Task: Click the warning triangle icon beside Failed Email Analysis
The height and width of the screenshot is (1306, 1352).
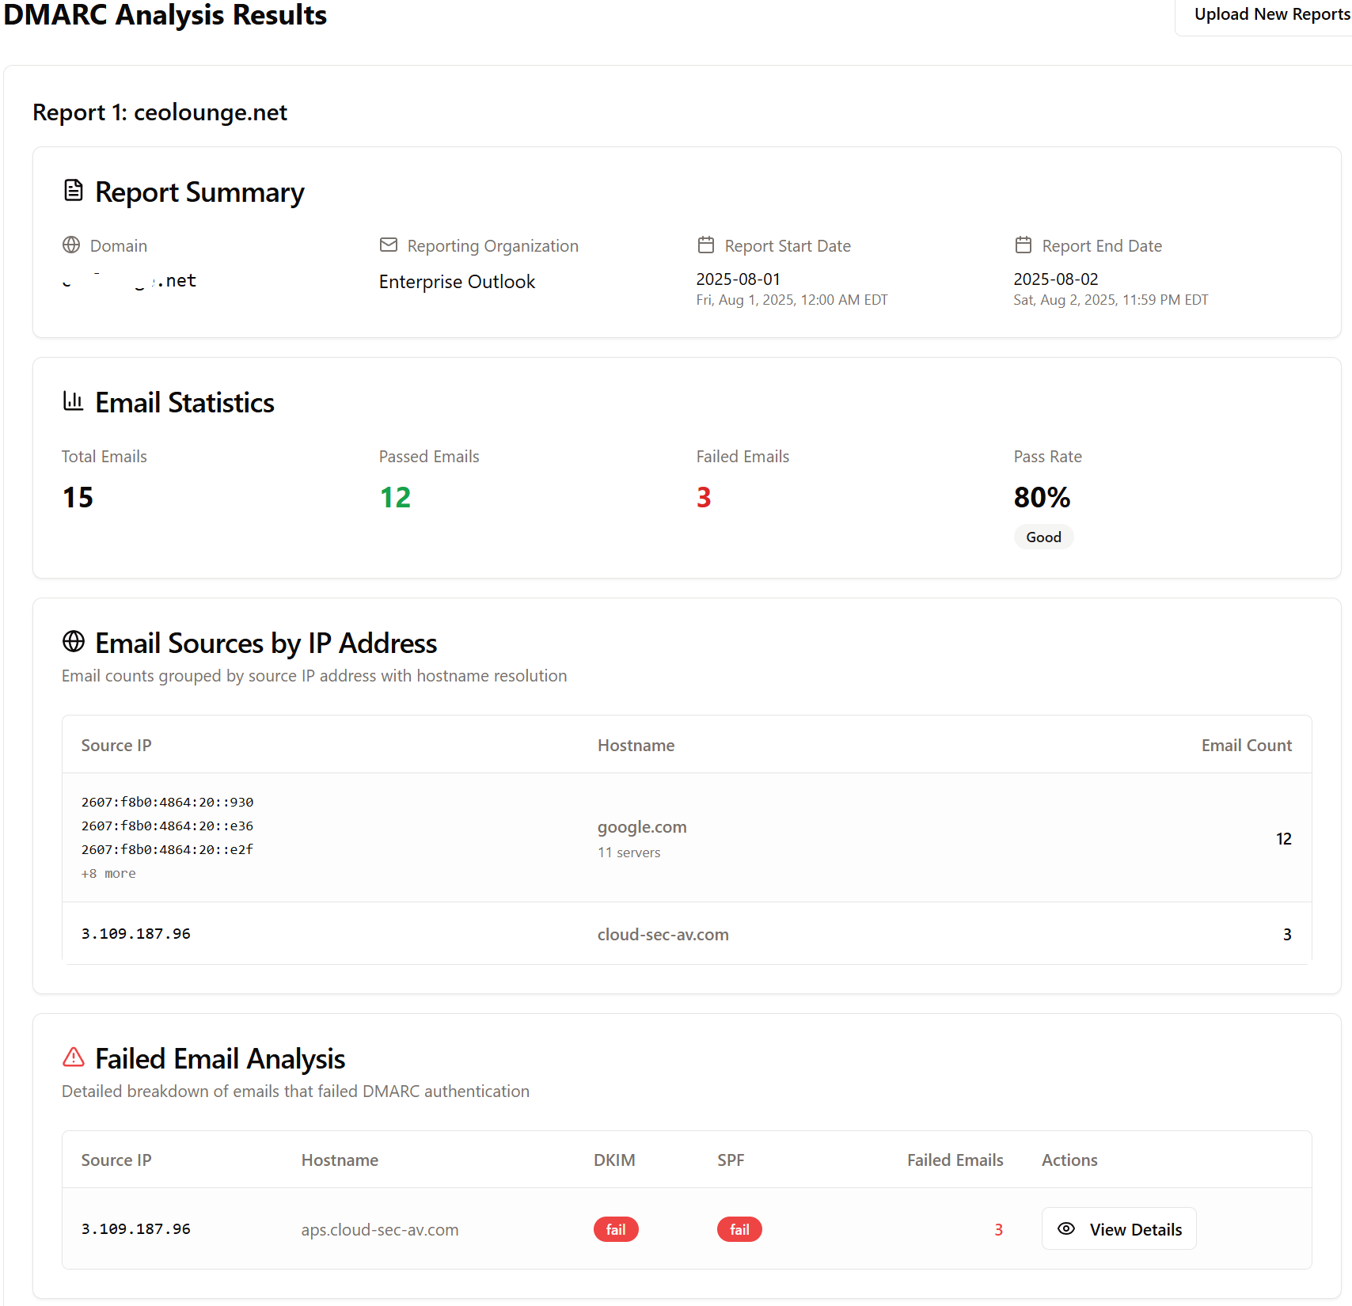Action: pyautogui.click(x=74, y=1057)
